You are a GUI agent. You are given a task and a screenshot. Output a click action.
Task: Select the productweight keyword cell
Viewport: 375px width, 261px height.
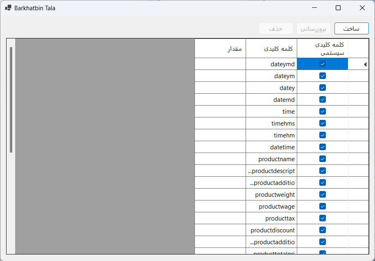tap(271, 195)
